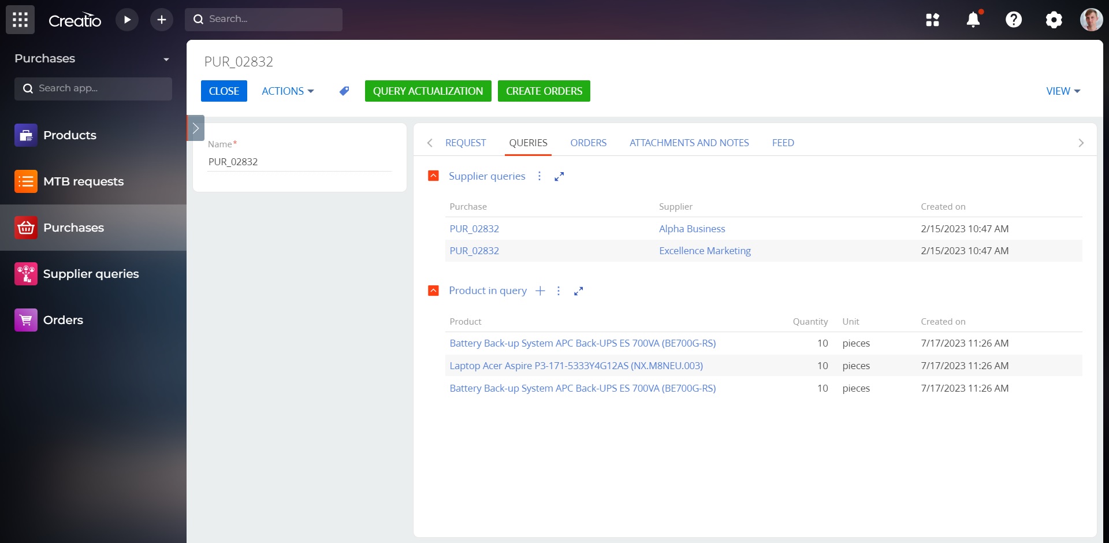Open the notifications bell
1109x543 pixels.
973,19
